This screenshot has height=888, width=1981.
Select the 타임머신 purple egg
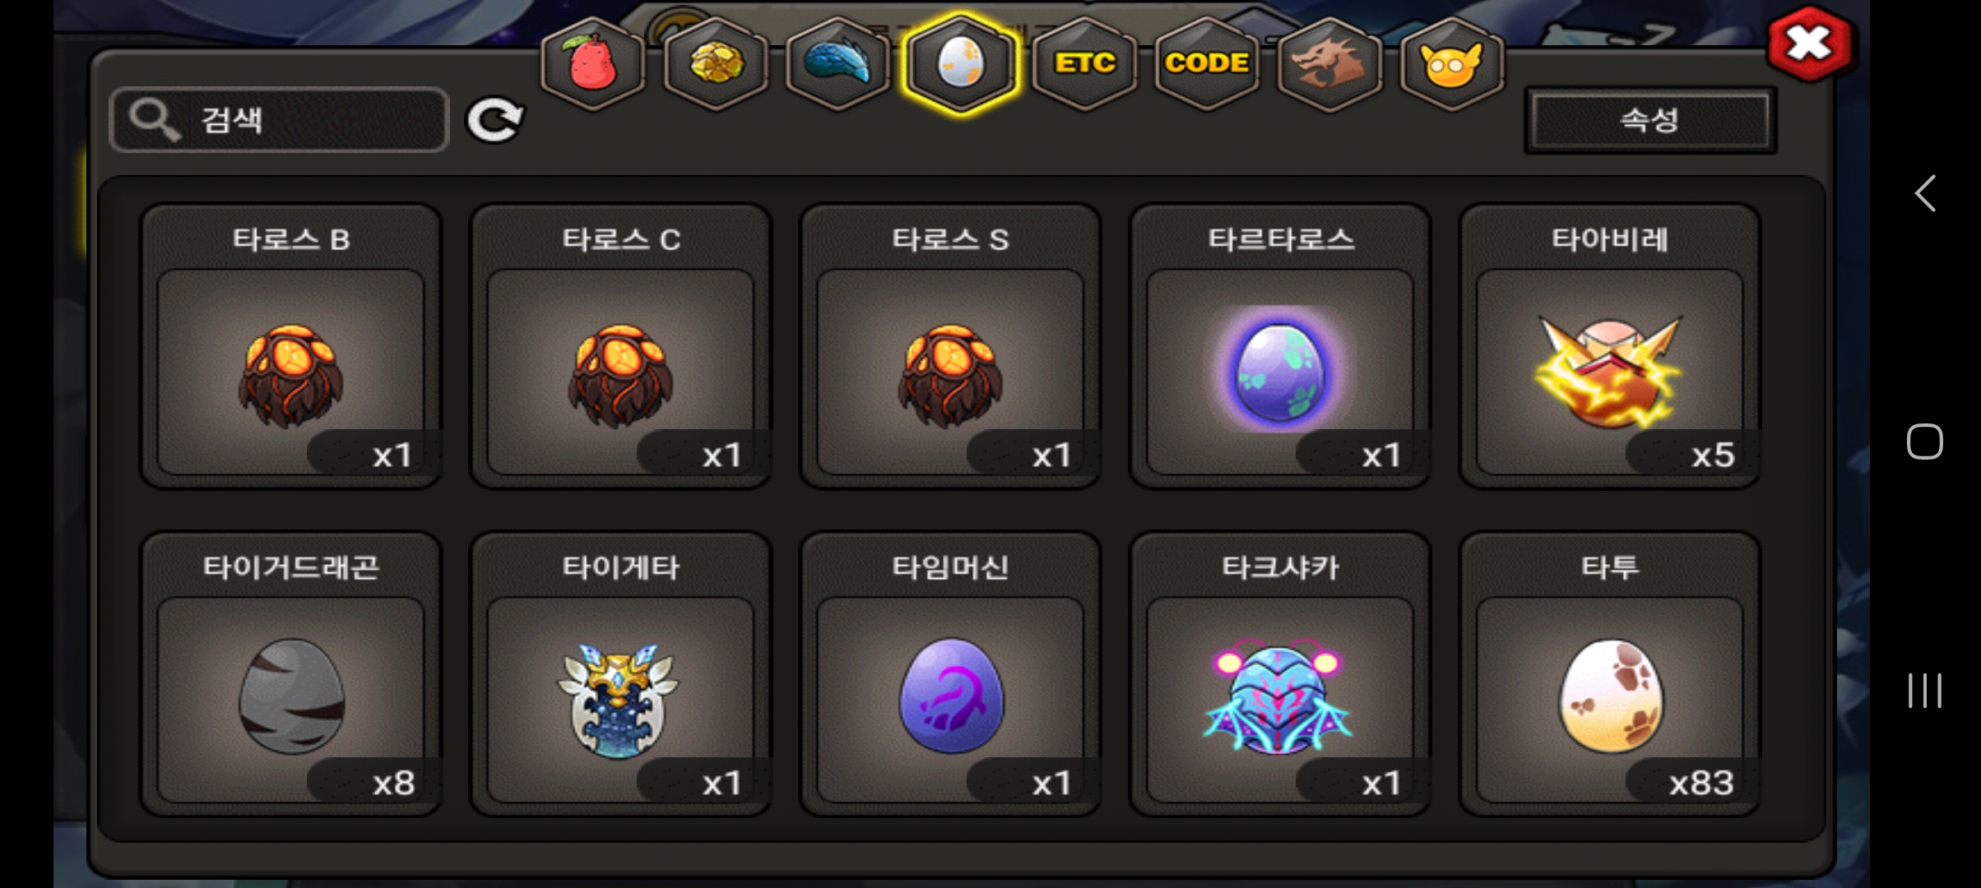950,674
